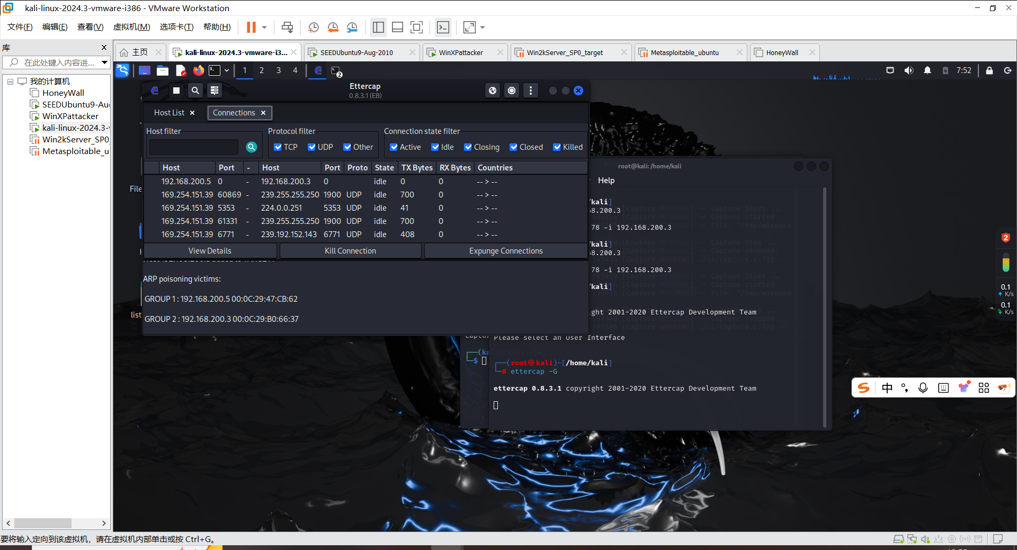Image resolution: width=1017 pixels, height=550 pixels.
Task: Open notifications bell in Kali panel
Action: pos(927,70)
